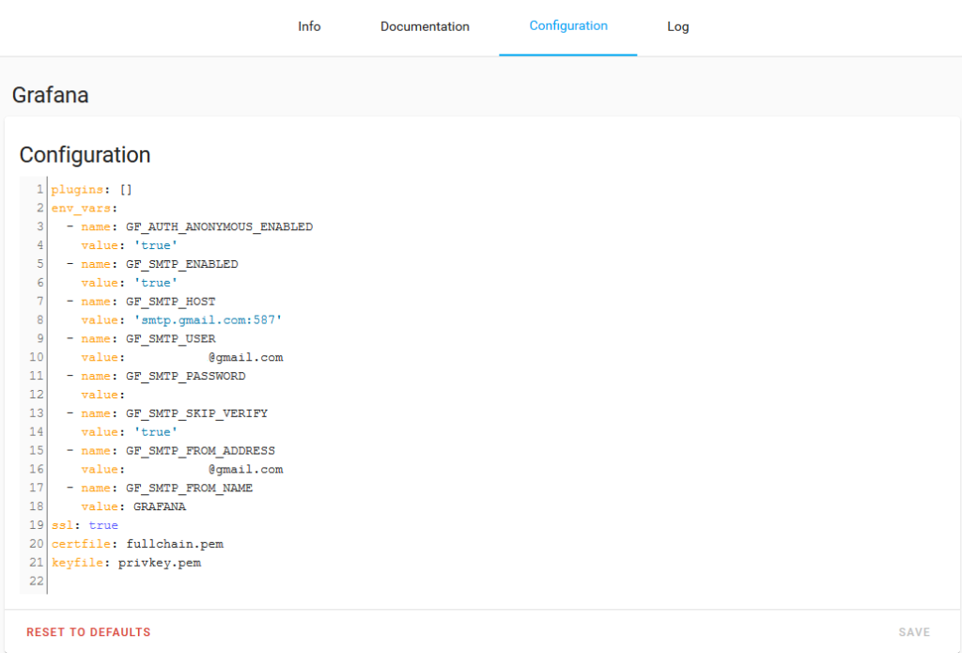Click the @gmail.com value on line 10

pos(245,357)
